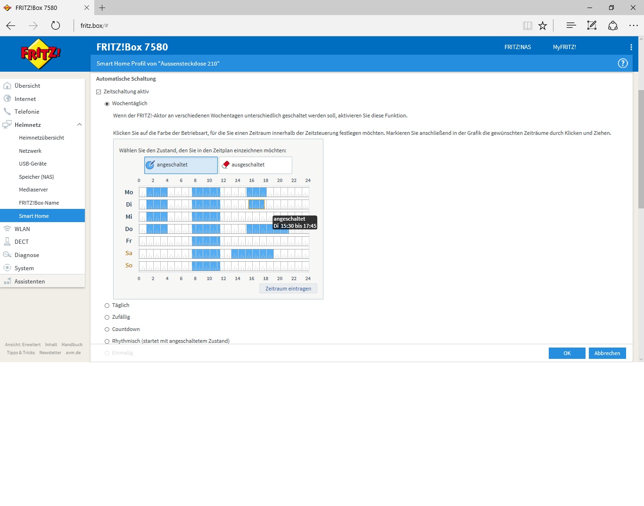Open the Inhalt footer link

(51, 345)
